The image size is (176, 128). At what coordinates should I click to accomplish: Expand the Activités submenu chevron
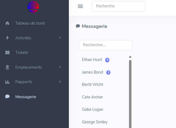(60, 38)
